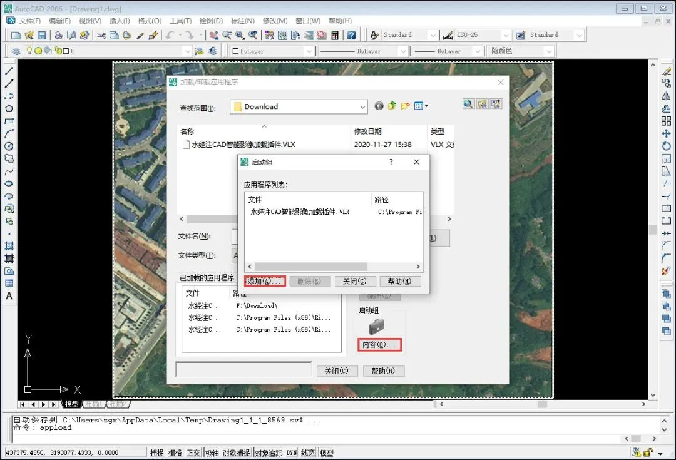This screenshot has height=460, width=676.
Task: Click the startup suite briefcase icon
Action: (x=377, y=327)
